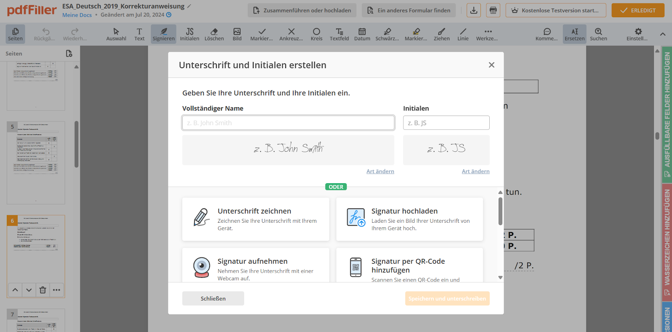672x332 pixels.
Task: Click the Schließen button
Action: [x=213, y=298]
